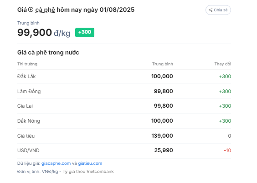Select the Đắk Nông market row
The height and width of the screenshot is (183, 257).
[x=124, y=121]
